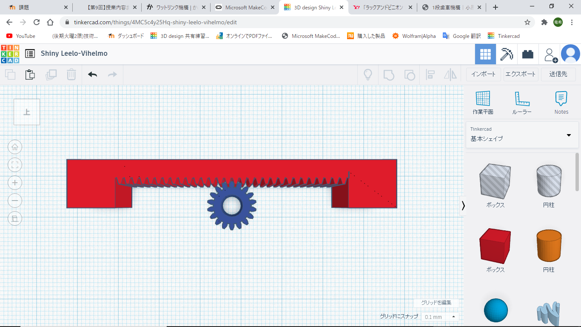Image resolution: width=581 pixels, height=327 pixels.
Task: Open a new browser tab
Action: 495,7
